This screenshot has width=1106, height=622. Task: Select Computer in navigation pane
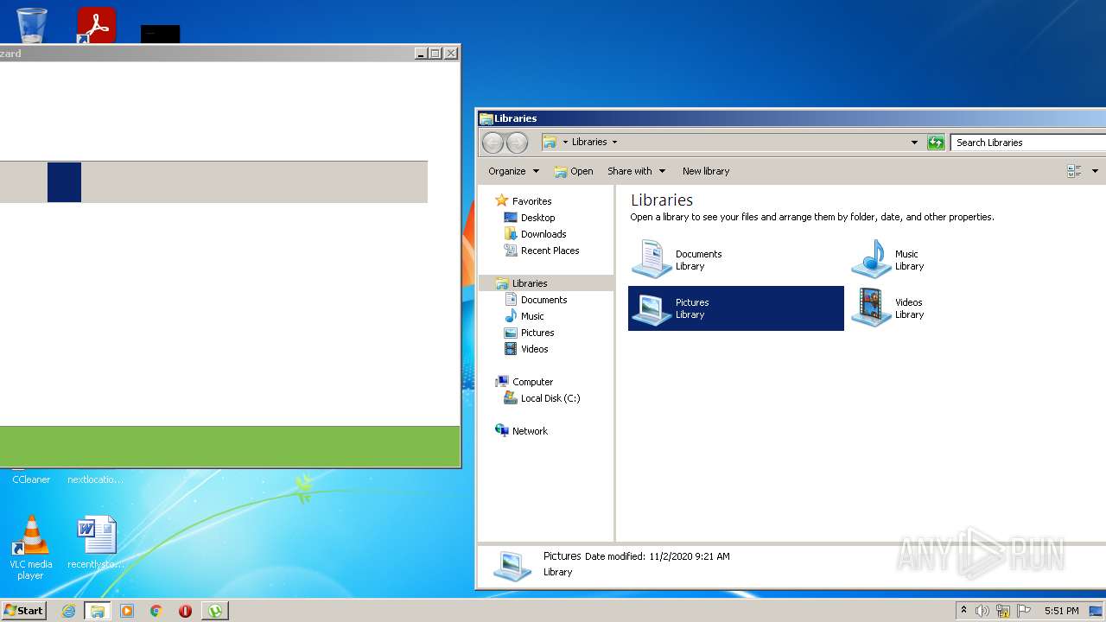tap(532, 382)
